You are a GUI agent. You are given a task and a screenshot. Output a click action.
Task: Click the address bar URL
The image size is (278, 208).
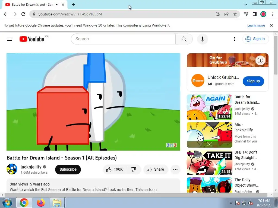click(x=70, y=14)
